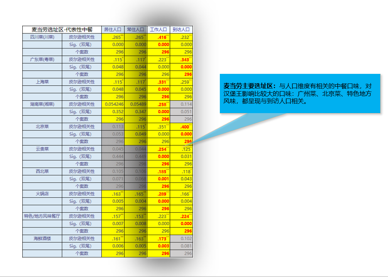The height and width of the screenshot is (277, 388).
Task: Select the .351 cell for 北京菜
Action: point(159,127)
